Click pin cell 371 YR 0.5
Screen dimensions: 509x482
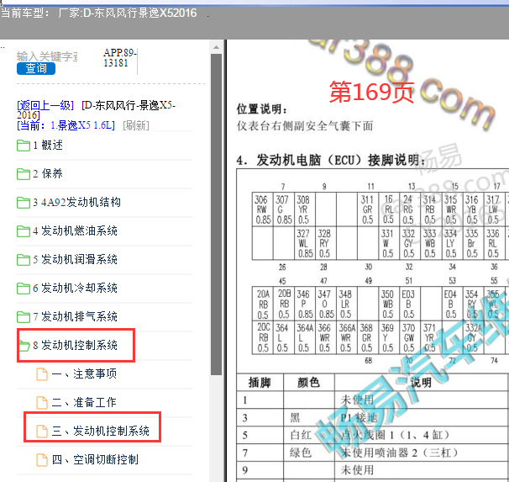click(431, 337)
